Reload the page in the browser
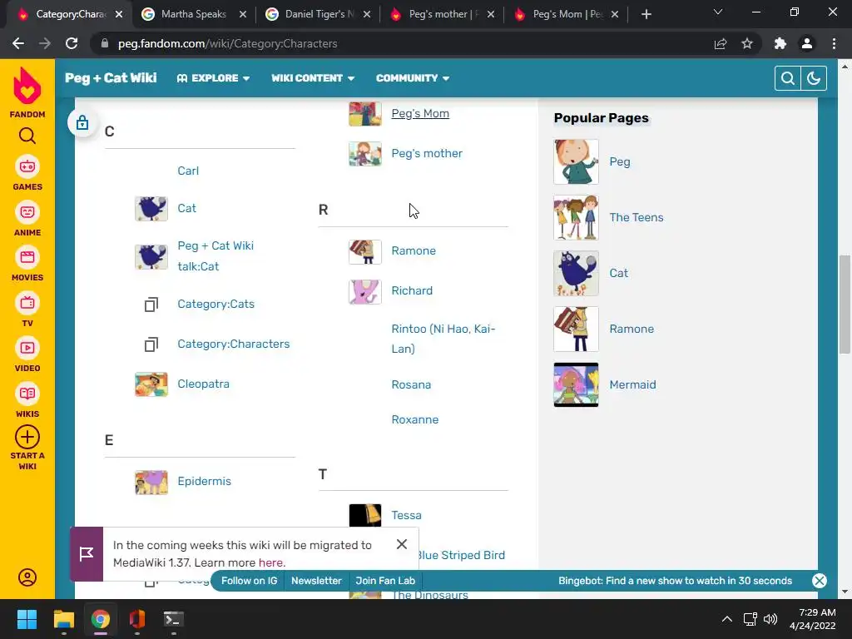 (x=72, y=43)
